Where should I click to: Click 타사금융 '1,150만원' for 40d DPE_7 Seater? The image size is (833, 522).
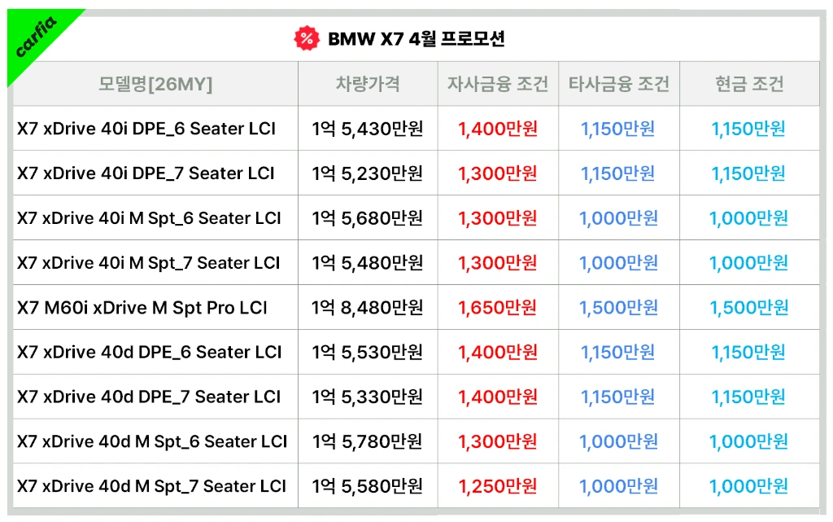click(618, 397)
